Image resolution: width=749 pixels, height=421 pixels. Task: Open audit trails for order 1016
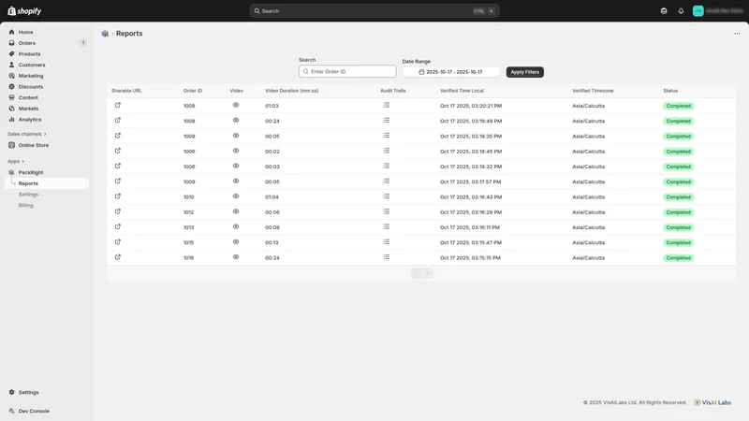tap(387, 257)
